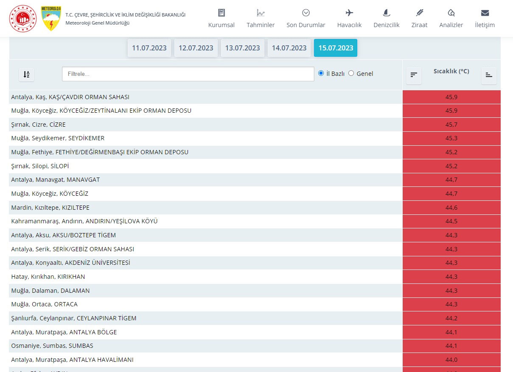Click the Ziraat wheat icon
The height and width of the screenshot is (372, 513).
419,13
